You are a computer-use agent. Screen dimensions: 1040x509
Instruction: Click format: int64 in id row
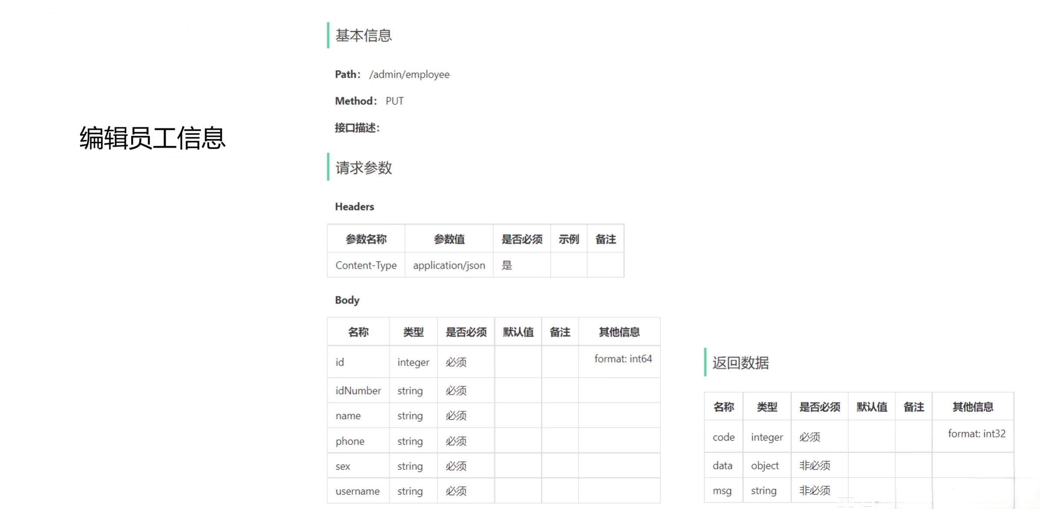point(622,359)
